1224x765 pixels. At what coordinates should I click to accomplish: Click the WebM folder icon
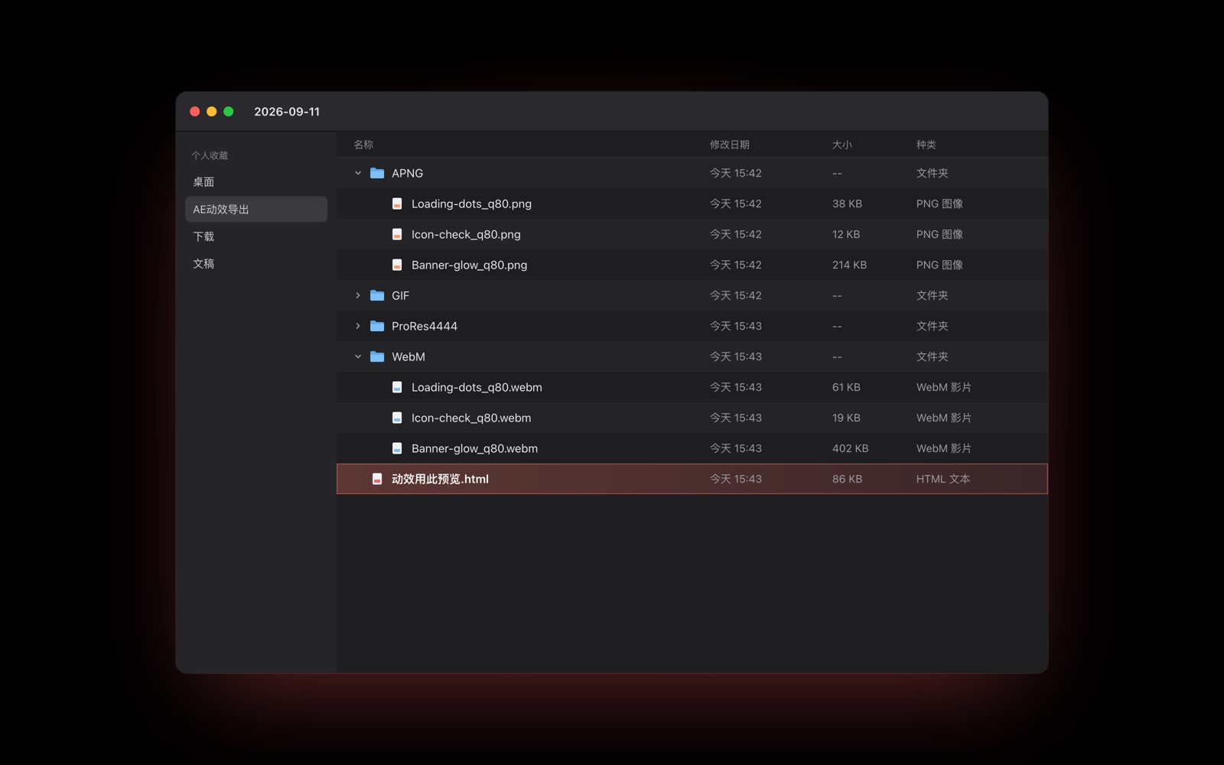pyautogui.click(x=377, y=356)
